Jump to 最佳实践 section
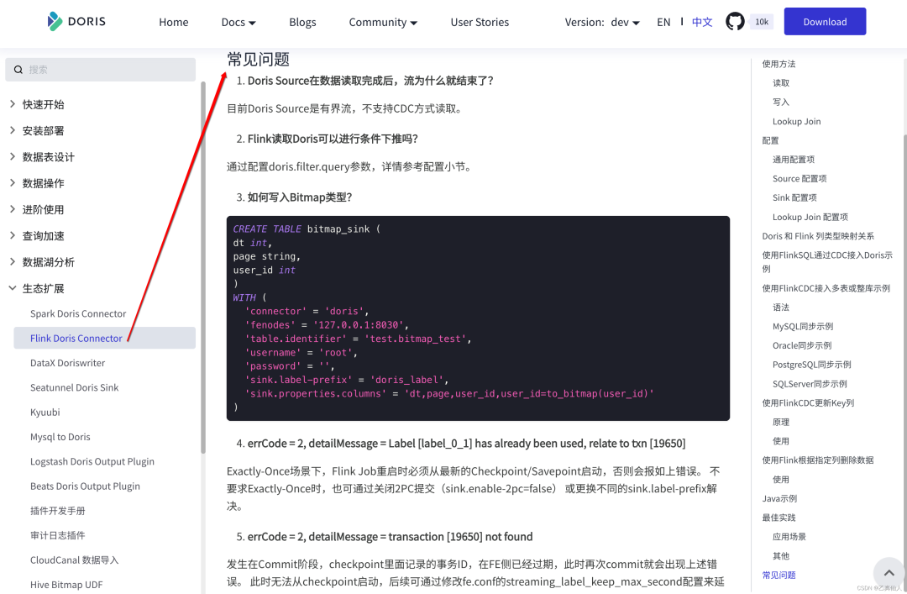 tap(779, 518)
